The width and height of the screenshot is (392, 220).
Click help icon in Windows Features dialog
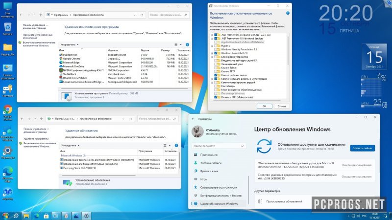tap(288, 13)
